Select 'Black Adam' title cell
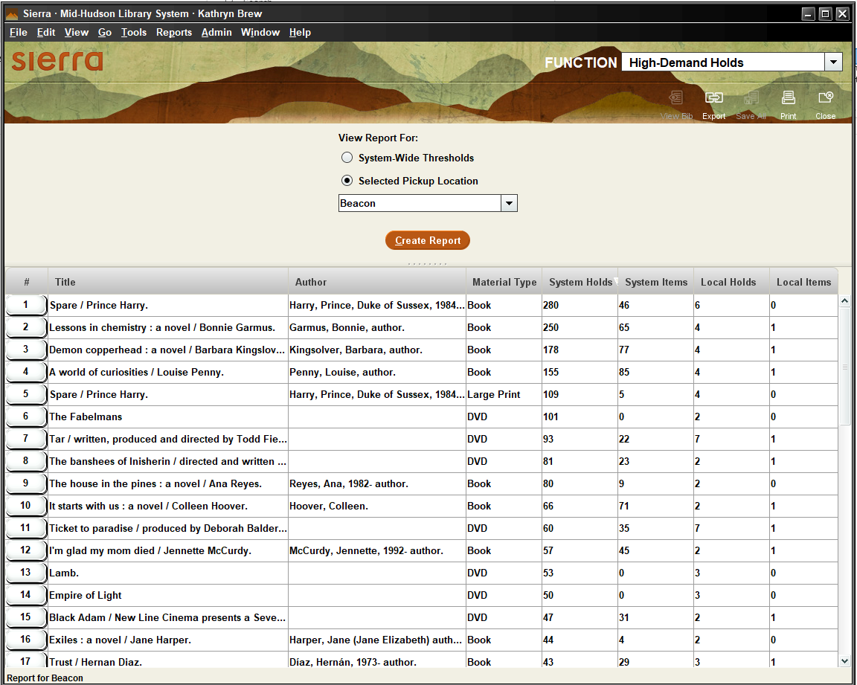857x685 pixels. pos(168,617)
